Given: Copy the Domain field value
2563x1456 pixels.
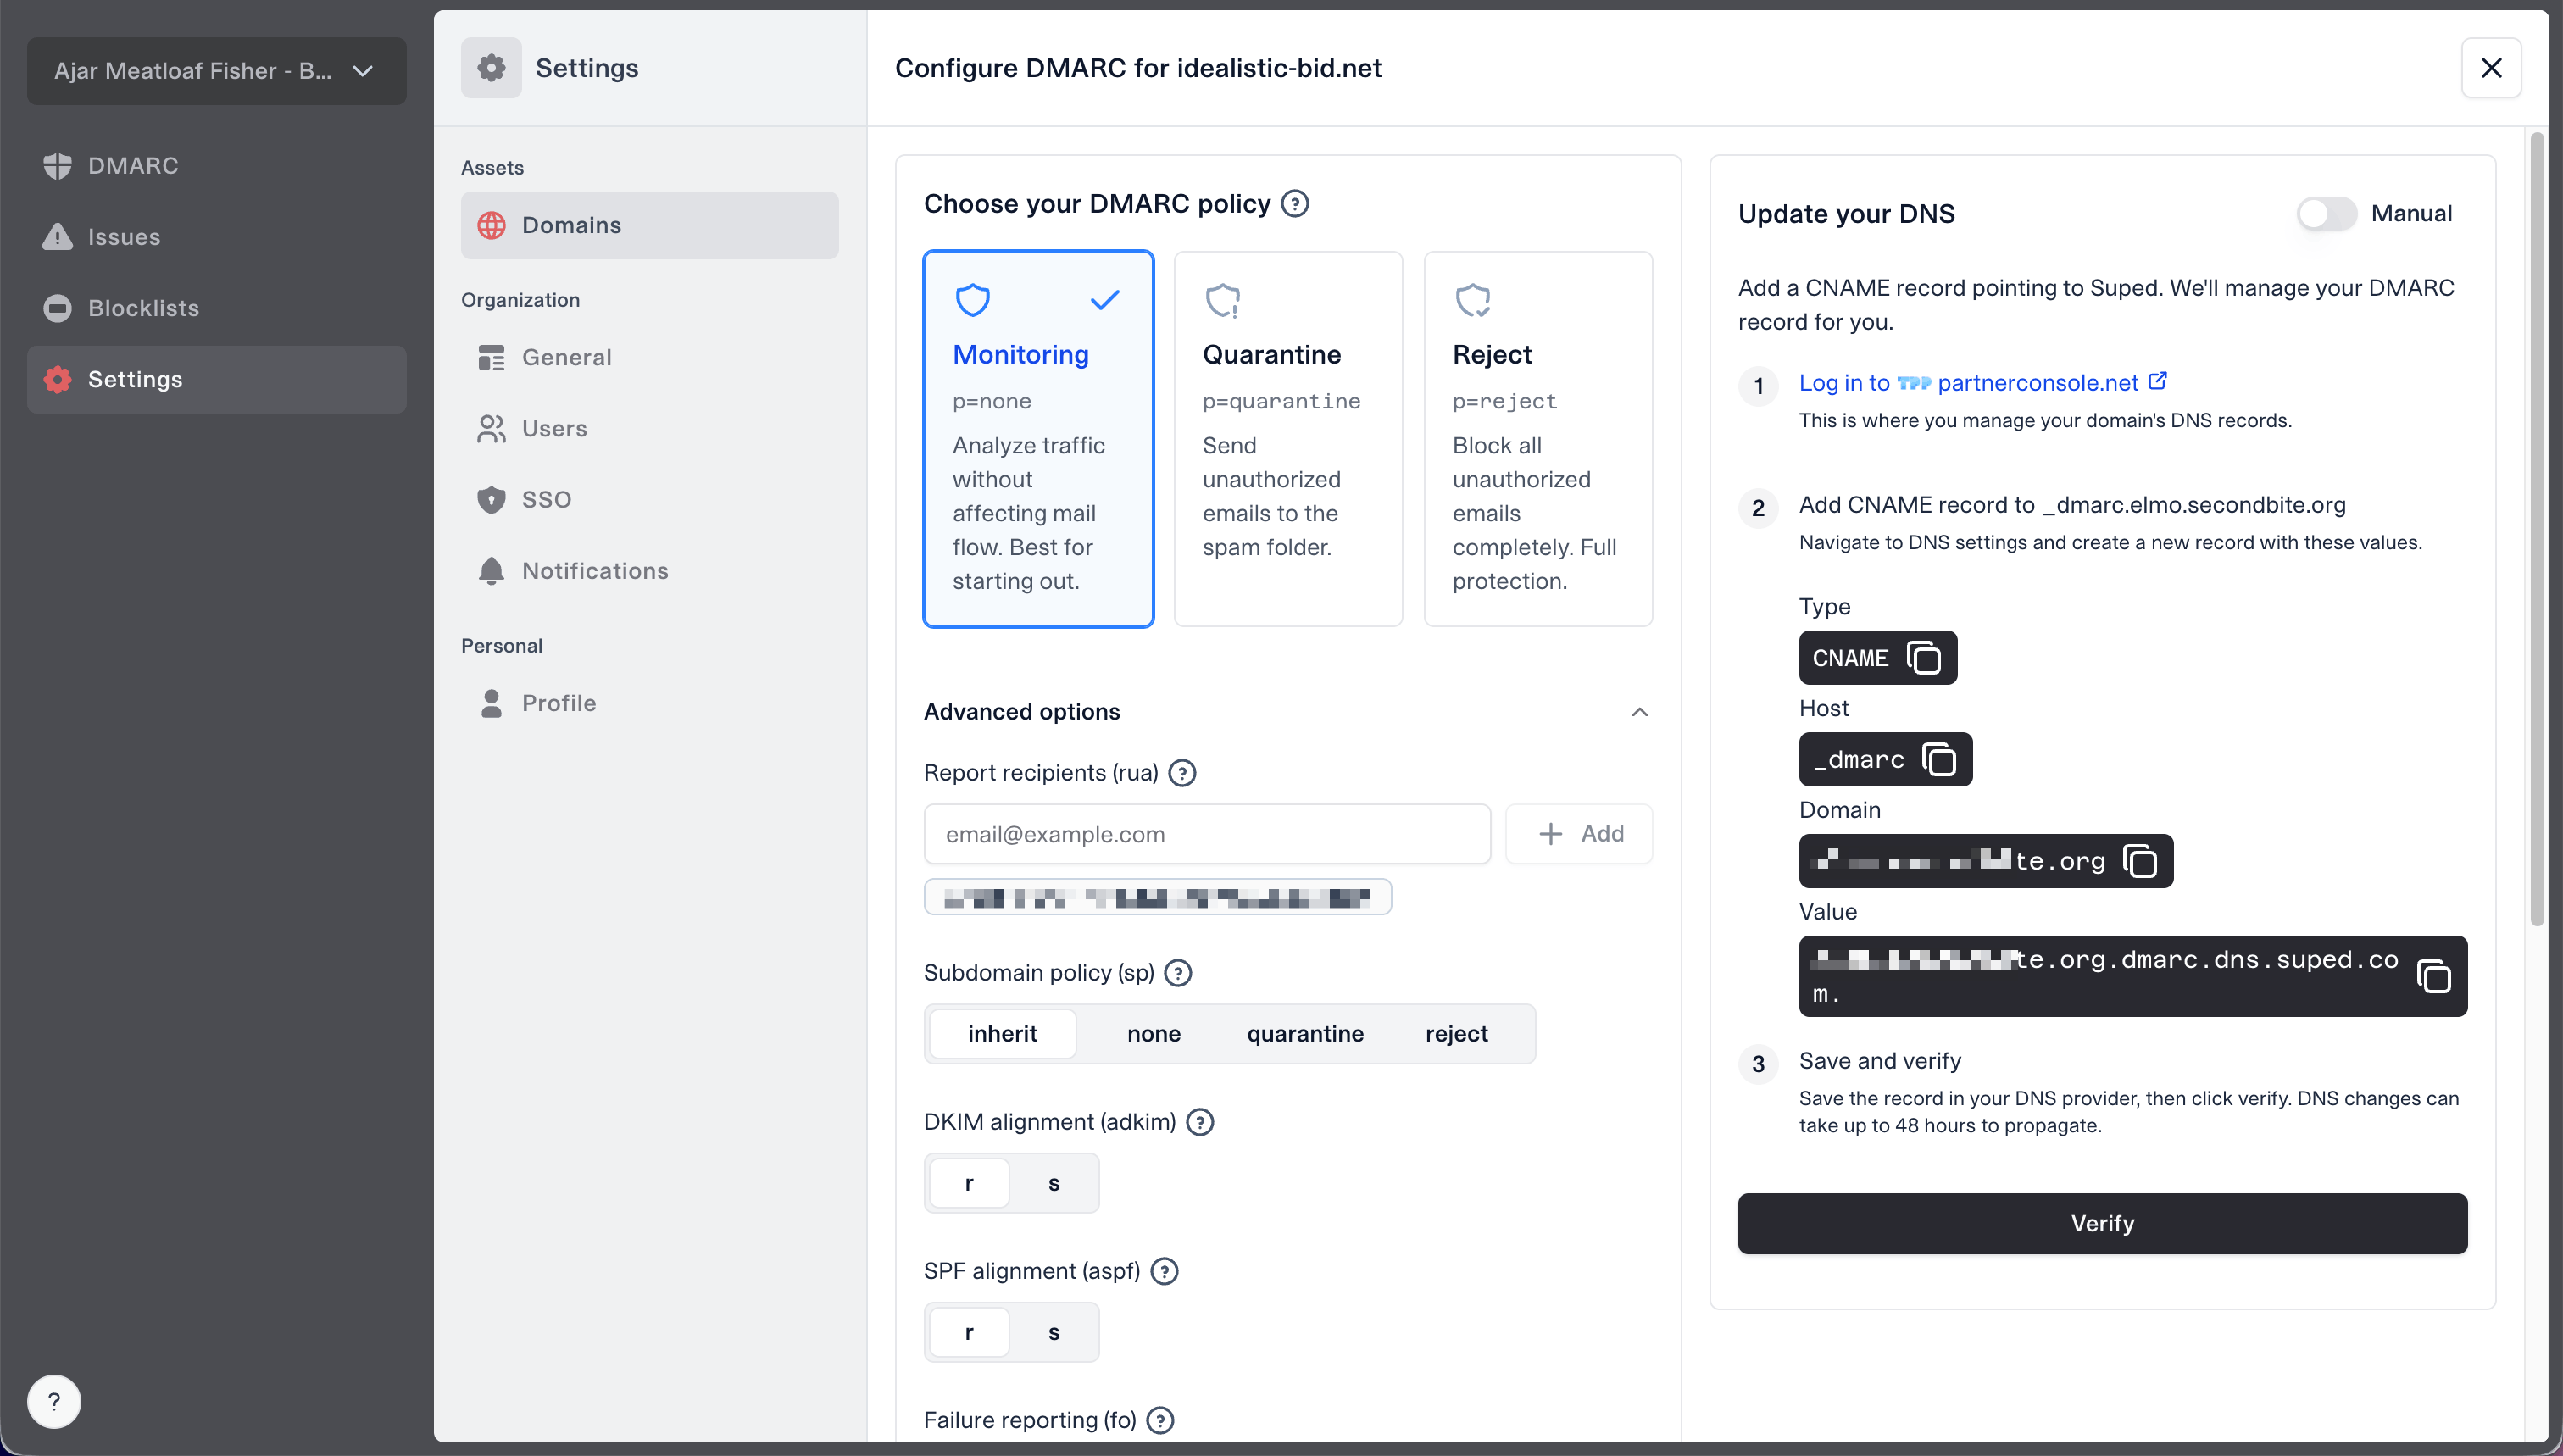Looking at the screenshot, I should point(2139,861).
